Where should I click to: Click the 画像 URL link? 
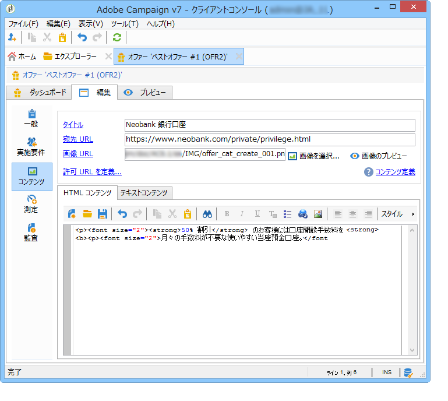tap(78, 154)
